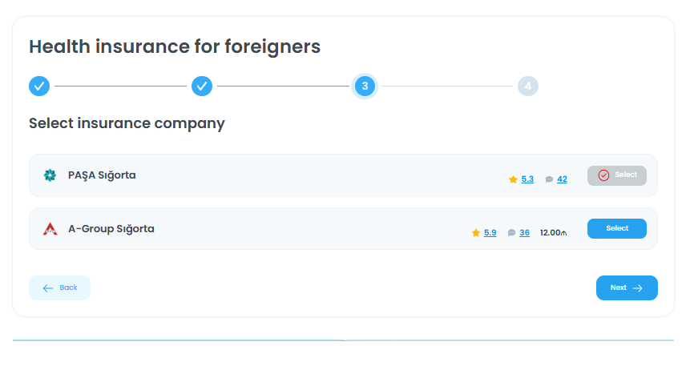694x374 pixels.
Task: Click the comment bubble icon beside 36
Action: pyautogui.click(x=511, y=233)
